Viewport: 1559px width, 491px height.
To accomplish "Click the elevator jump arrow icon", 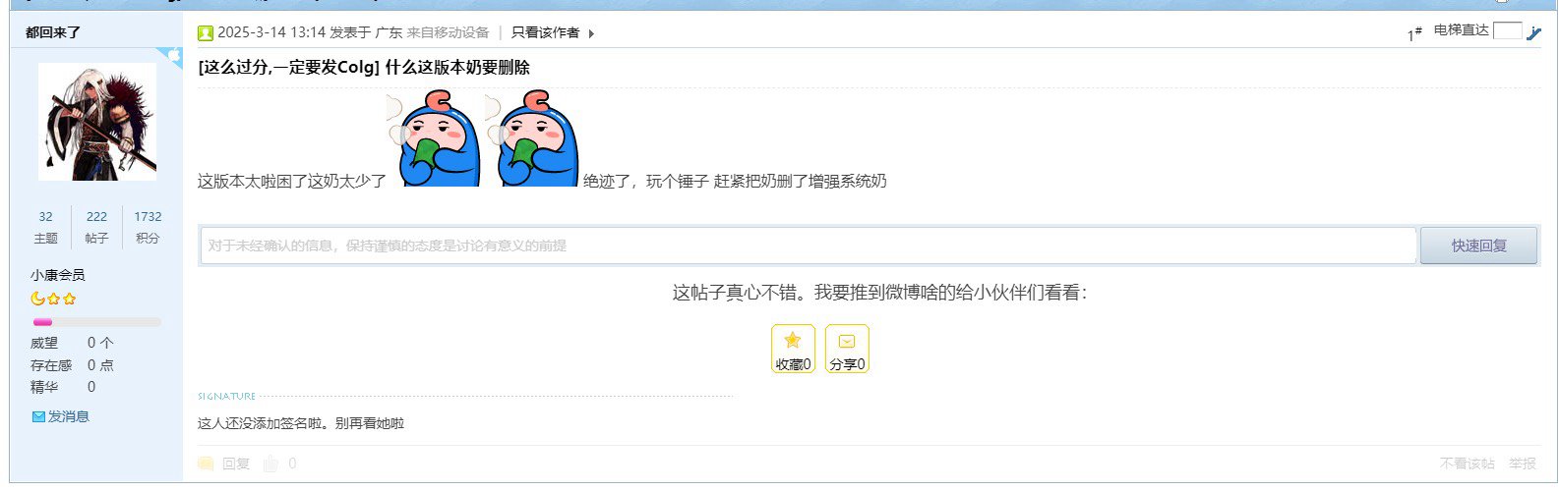I will click(x=1534, y=32).
